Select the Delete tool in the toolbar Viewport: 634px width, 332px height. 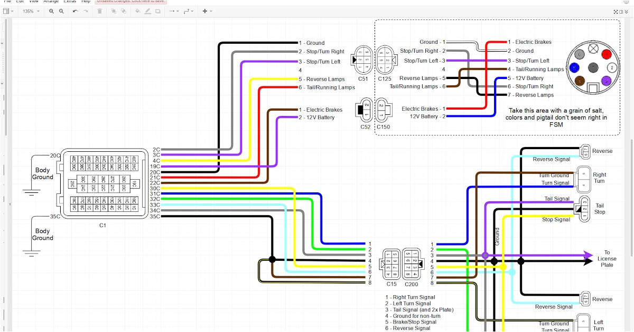[99, 11]
